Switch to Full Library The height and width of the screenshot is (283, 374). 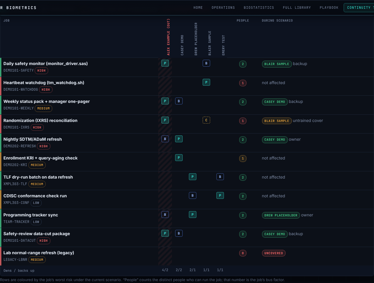tap(297, 8)
